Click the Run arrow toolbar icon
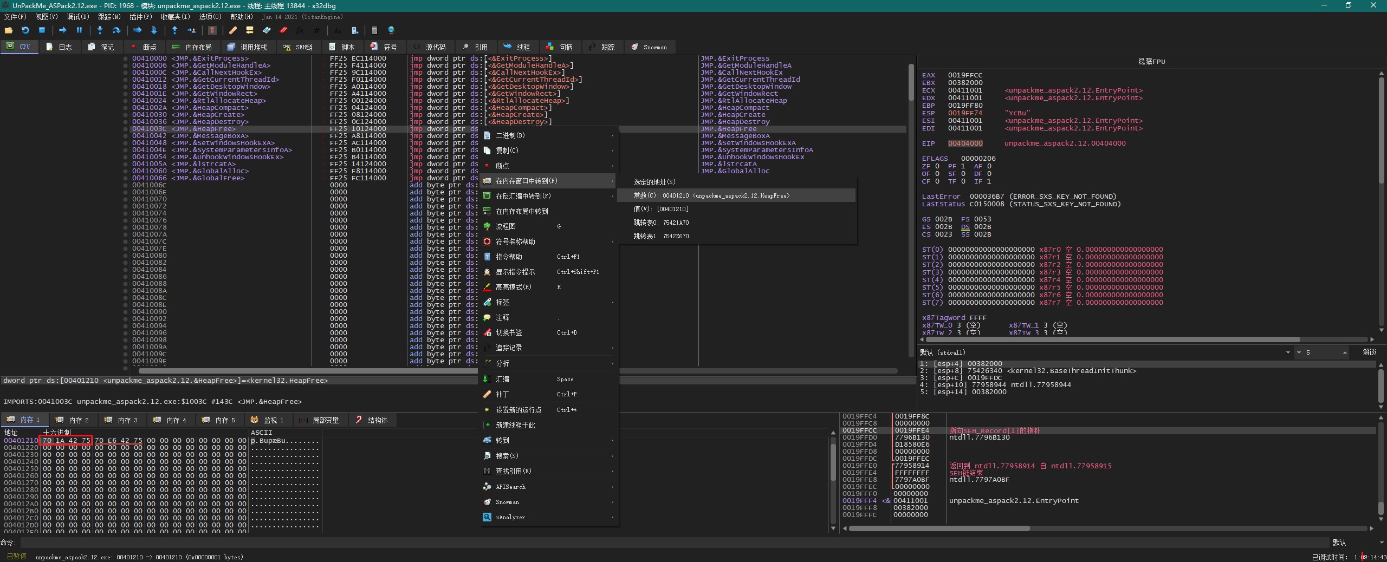 [62, 30]
